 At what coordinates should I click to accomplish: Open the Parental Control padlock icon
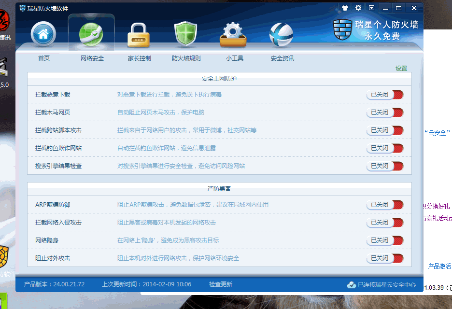[x=139, y=35]
